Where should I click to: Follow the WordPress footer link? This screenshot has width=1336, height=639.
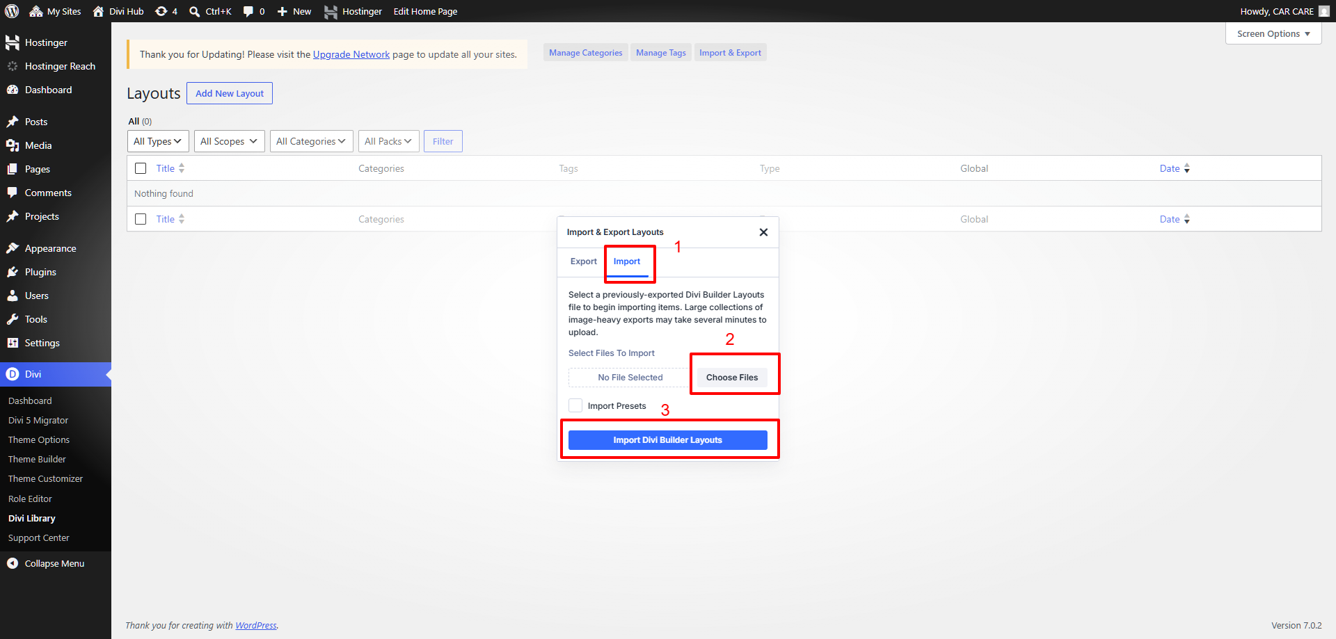tap(256, 625)
